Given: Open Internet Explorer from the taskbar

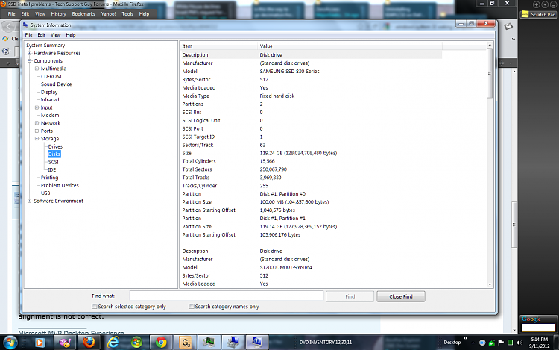Looking at the screenshot, I should (113, 343).
